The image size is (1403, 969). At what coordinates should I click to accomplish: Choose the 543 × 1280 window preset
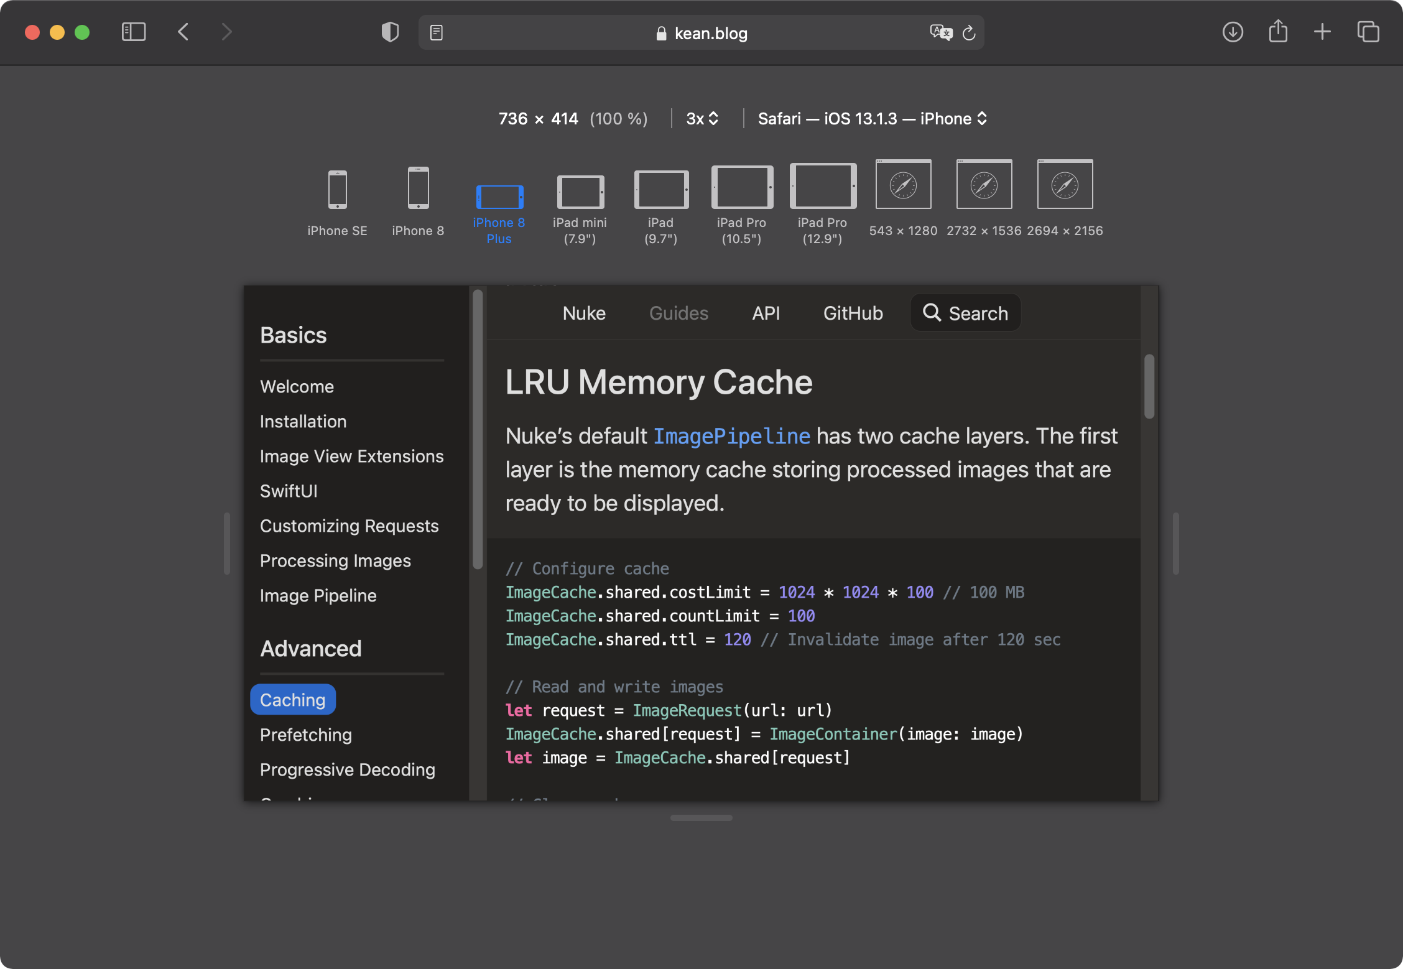click(903, 184)
